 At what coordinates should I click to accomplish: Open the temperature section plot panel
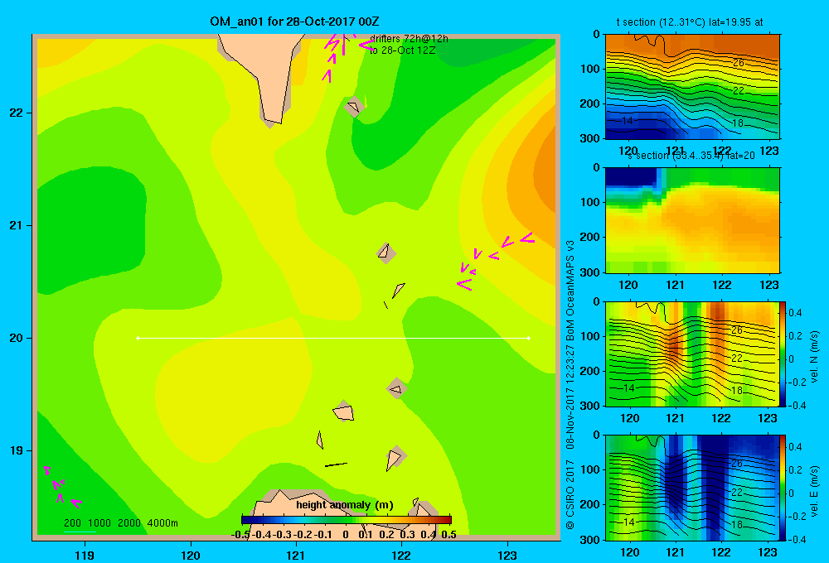pos(692,87)
